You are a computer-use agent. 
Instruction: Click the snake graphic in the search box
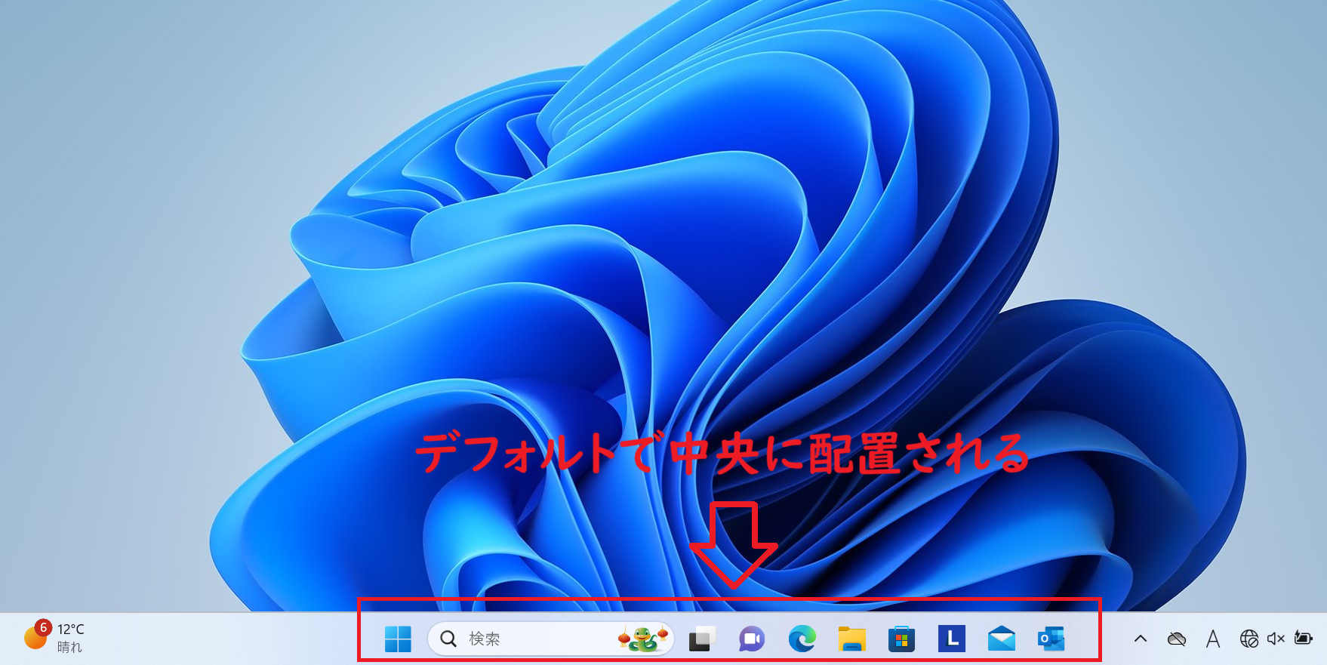pos(643,639)
